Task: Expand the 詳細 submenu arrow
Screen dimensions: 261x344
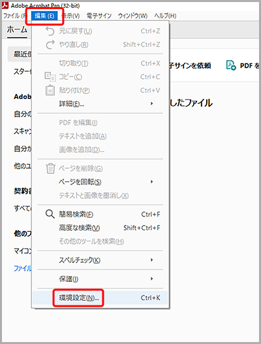Action: [151, 103]
